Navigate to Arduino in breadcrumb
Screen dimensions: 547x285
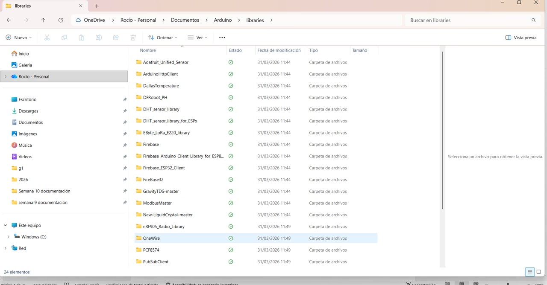tap(223, 20)
